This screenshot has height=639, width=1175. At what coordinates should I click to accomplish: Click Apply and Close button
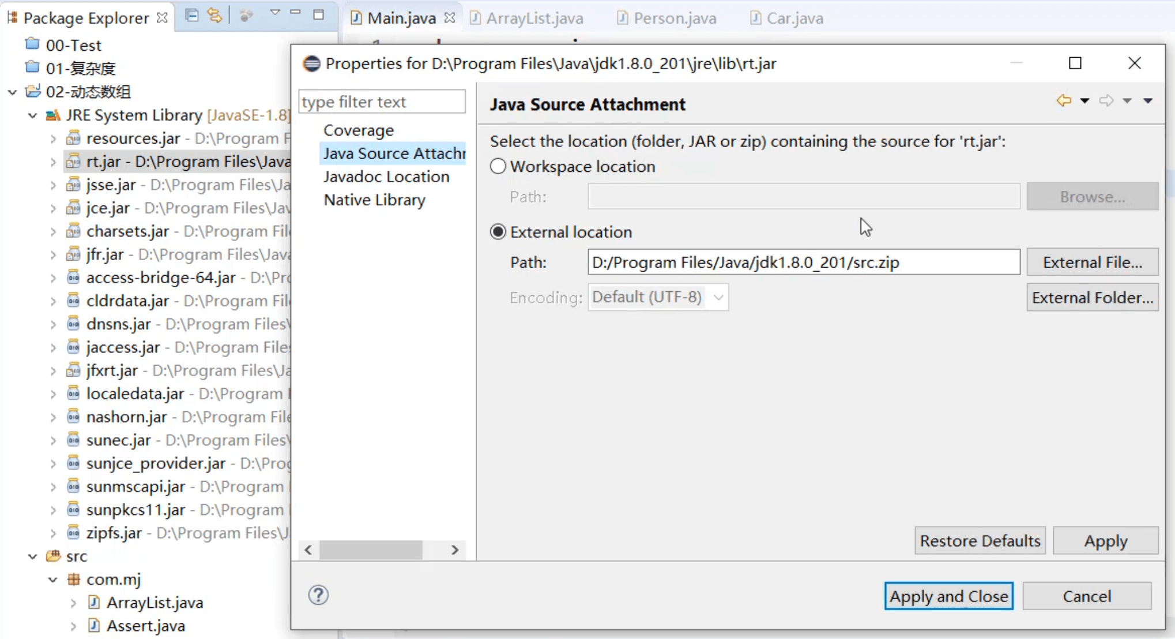pyautogui.click(x=949, y=596)
